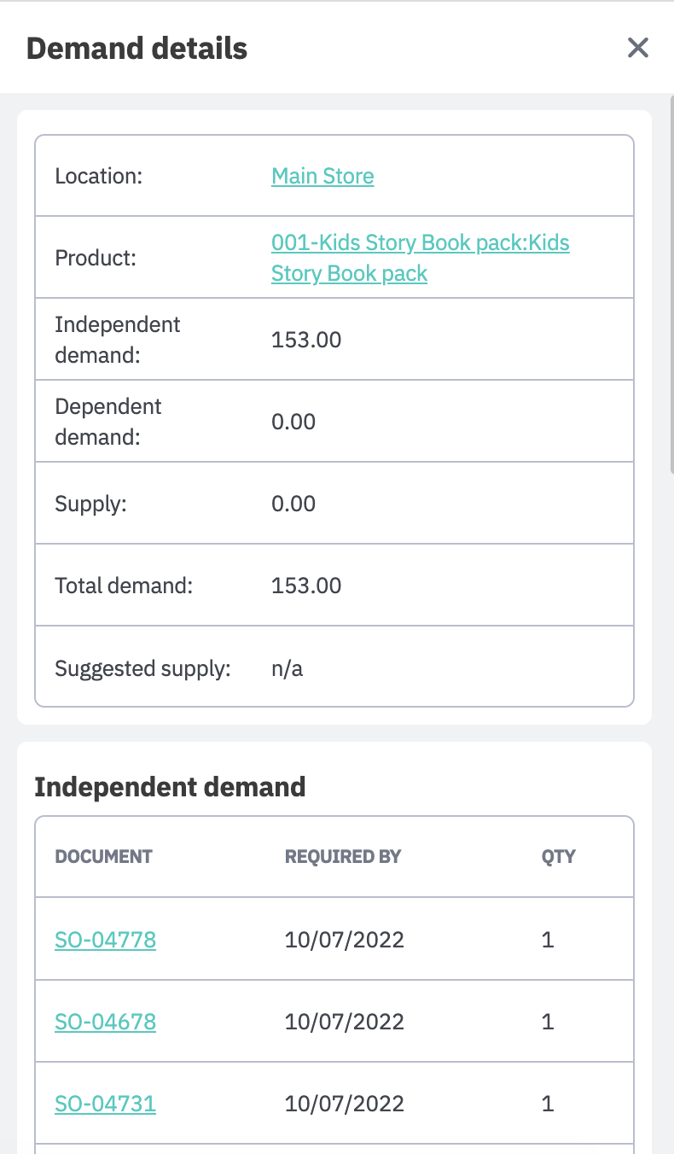Click the DOCUMENT column header
Screen dimensions: 674x1154
point(103,856)
